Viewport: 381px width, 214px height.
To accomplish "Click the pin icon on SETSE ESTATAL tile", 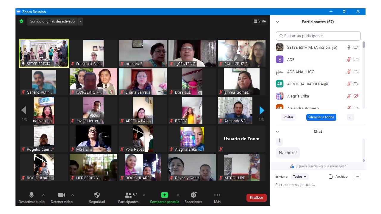I will (23, 64).
